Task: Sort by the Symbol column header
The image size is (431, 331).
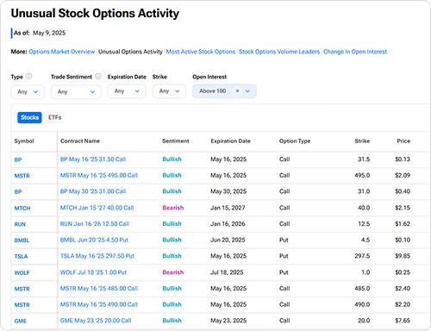Action: [x=24, y=141]
